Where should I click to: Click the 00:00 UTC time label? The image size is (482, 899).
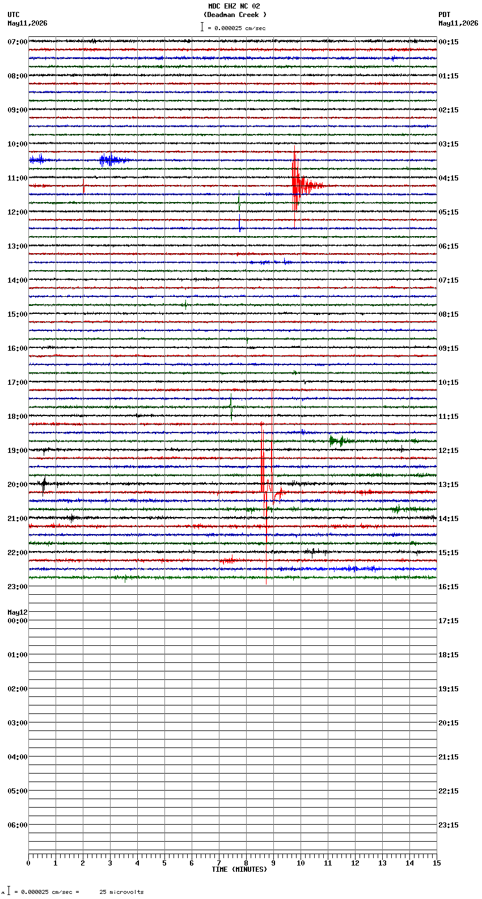pos(18,621)
